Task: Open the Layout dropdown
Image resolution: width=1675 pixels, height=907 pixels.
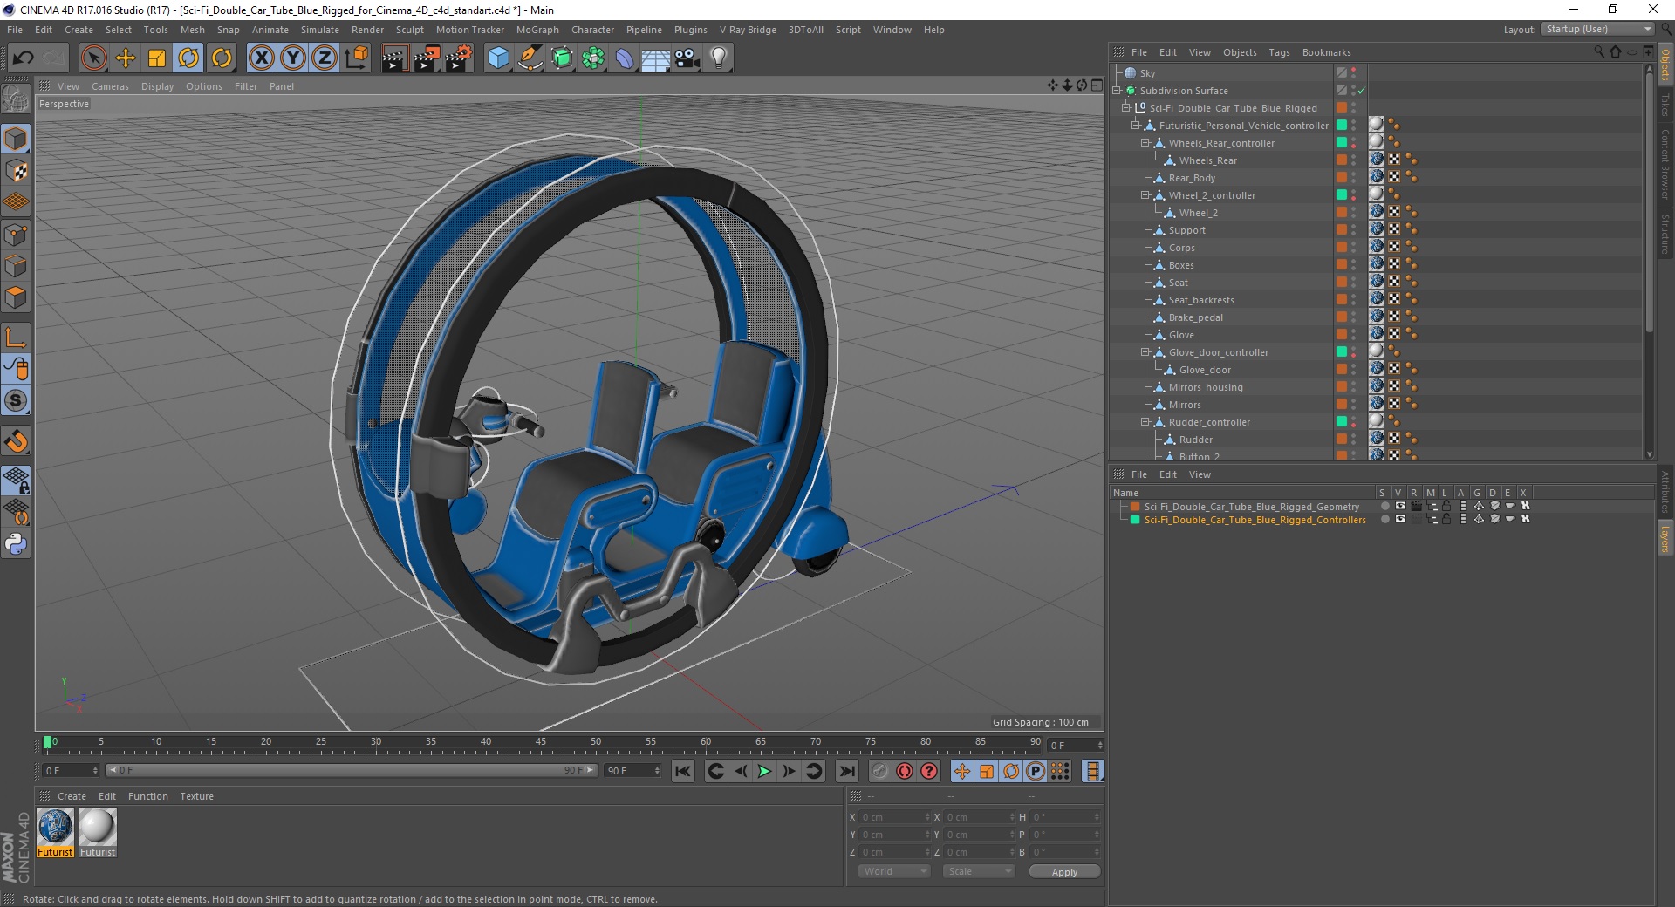Action: (1597, 30)
